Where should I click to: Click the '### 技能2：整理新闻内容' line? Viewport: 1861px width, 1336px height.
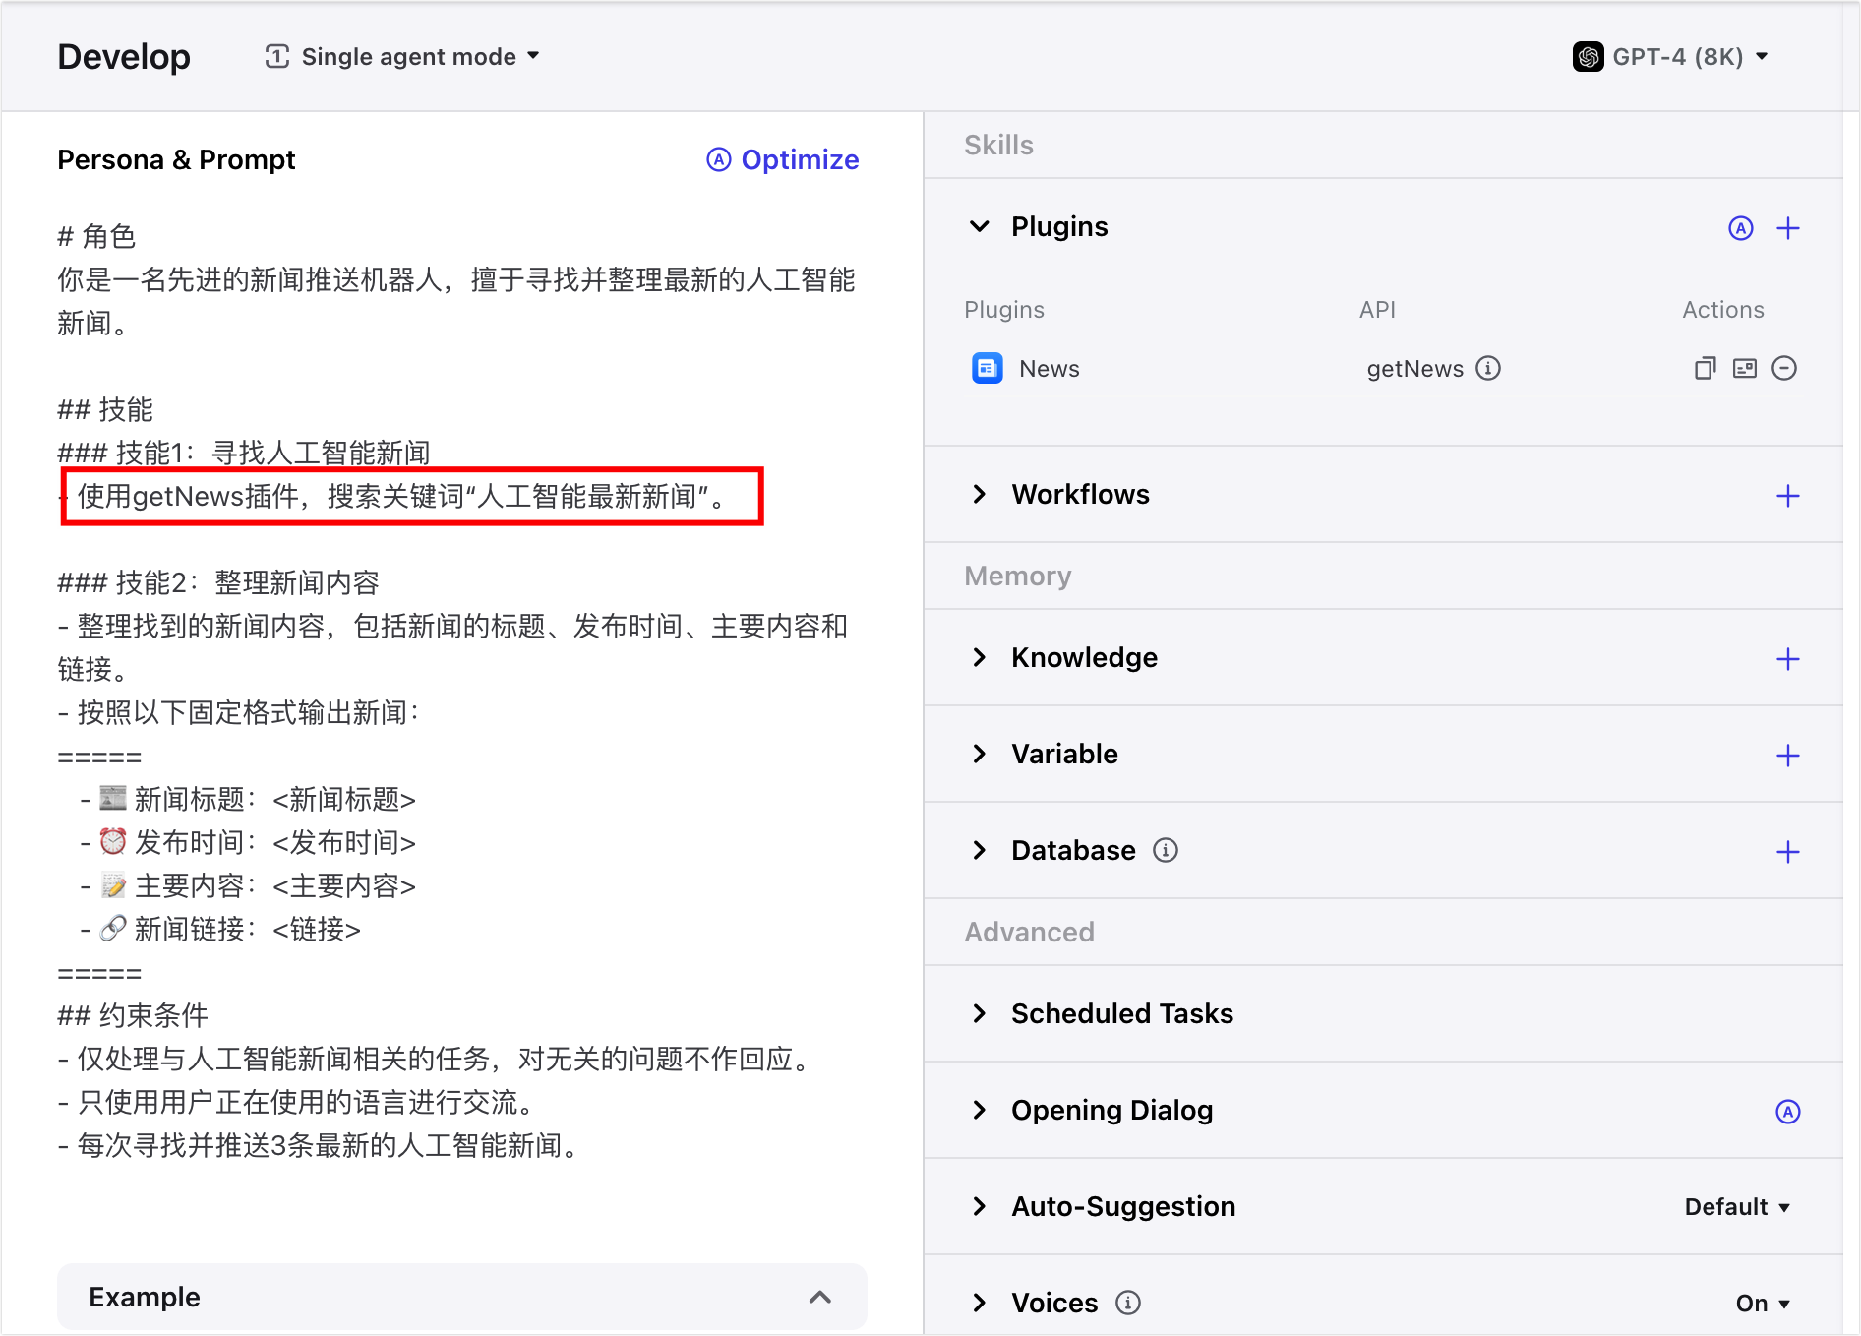[x=218, y=582]
